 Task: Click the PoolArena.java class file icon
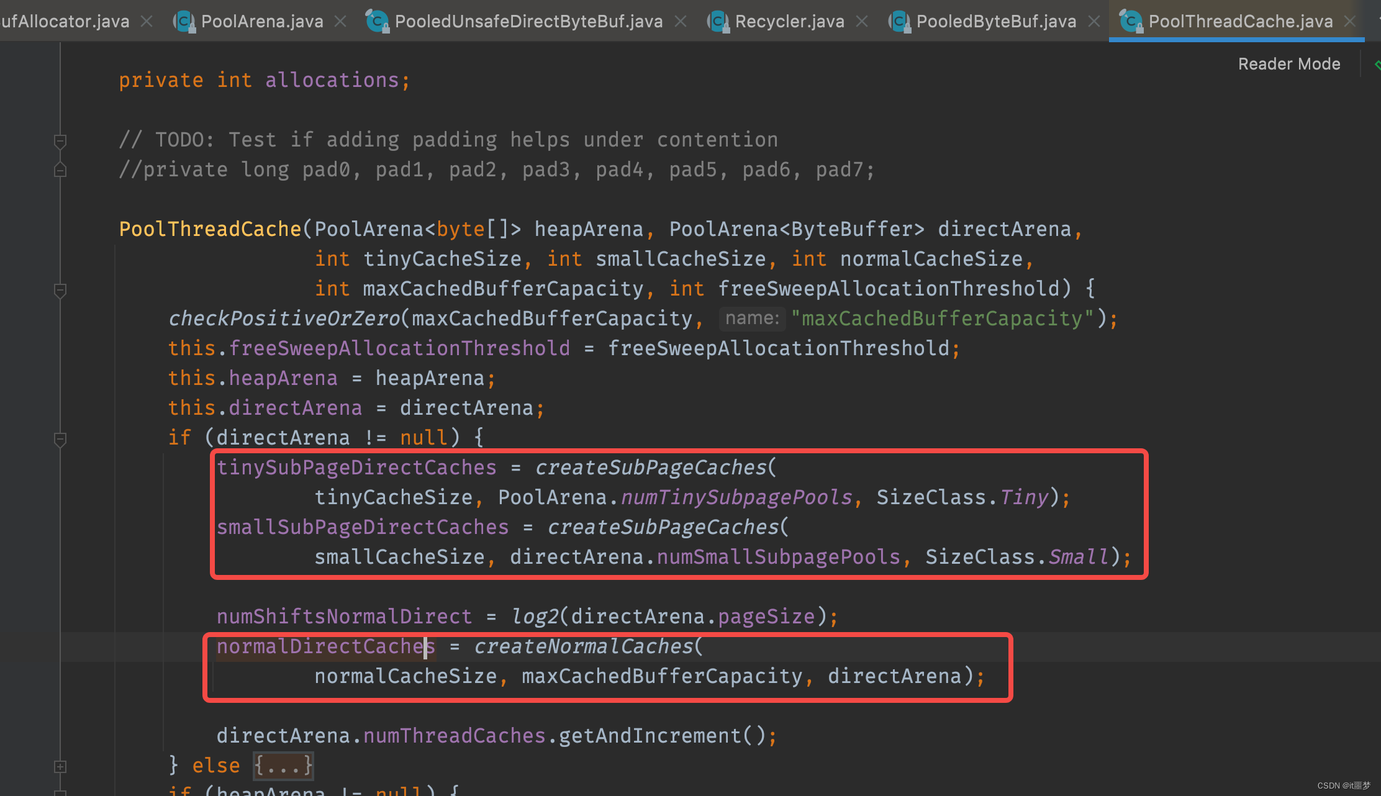(x=184, y=22)
